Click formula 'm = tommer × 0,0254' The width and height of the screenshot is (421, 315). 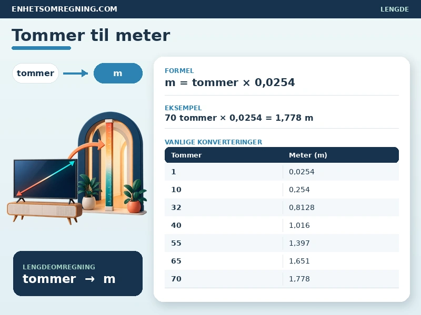pyautogui.click(x=230, y=82)
